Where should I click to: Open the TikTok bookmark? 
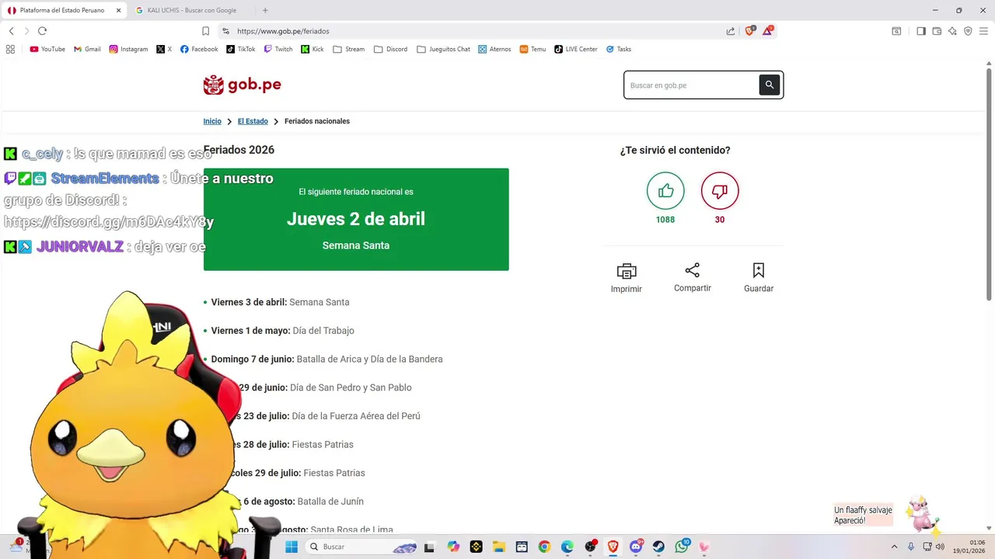click(x=241, y=49)
